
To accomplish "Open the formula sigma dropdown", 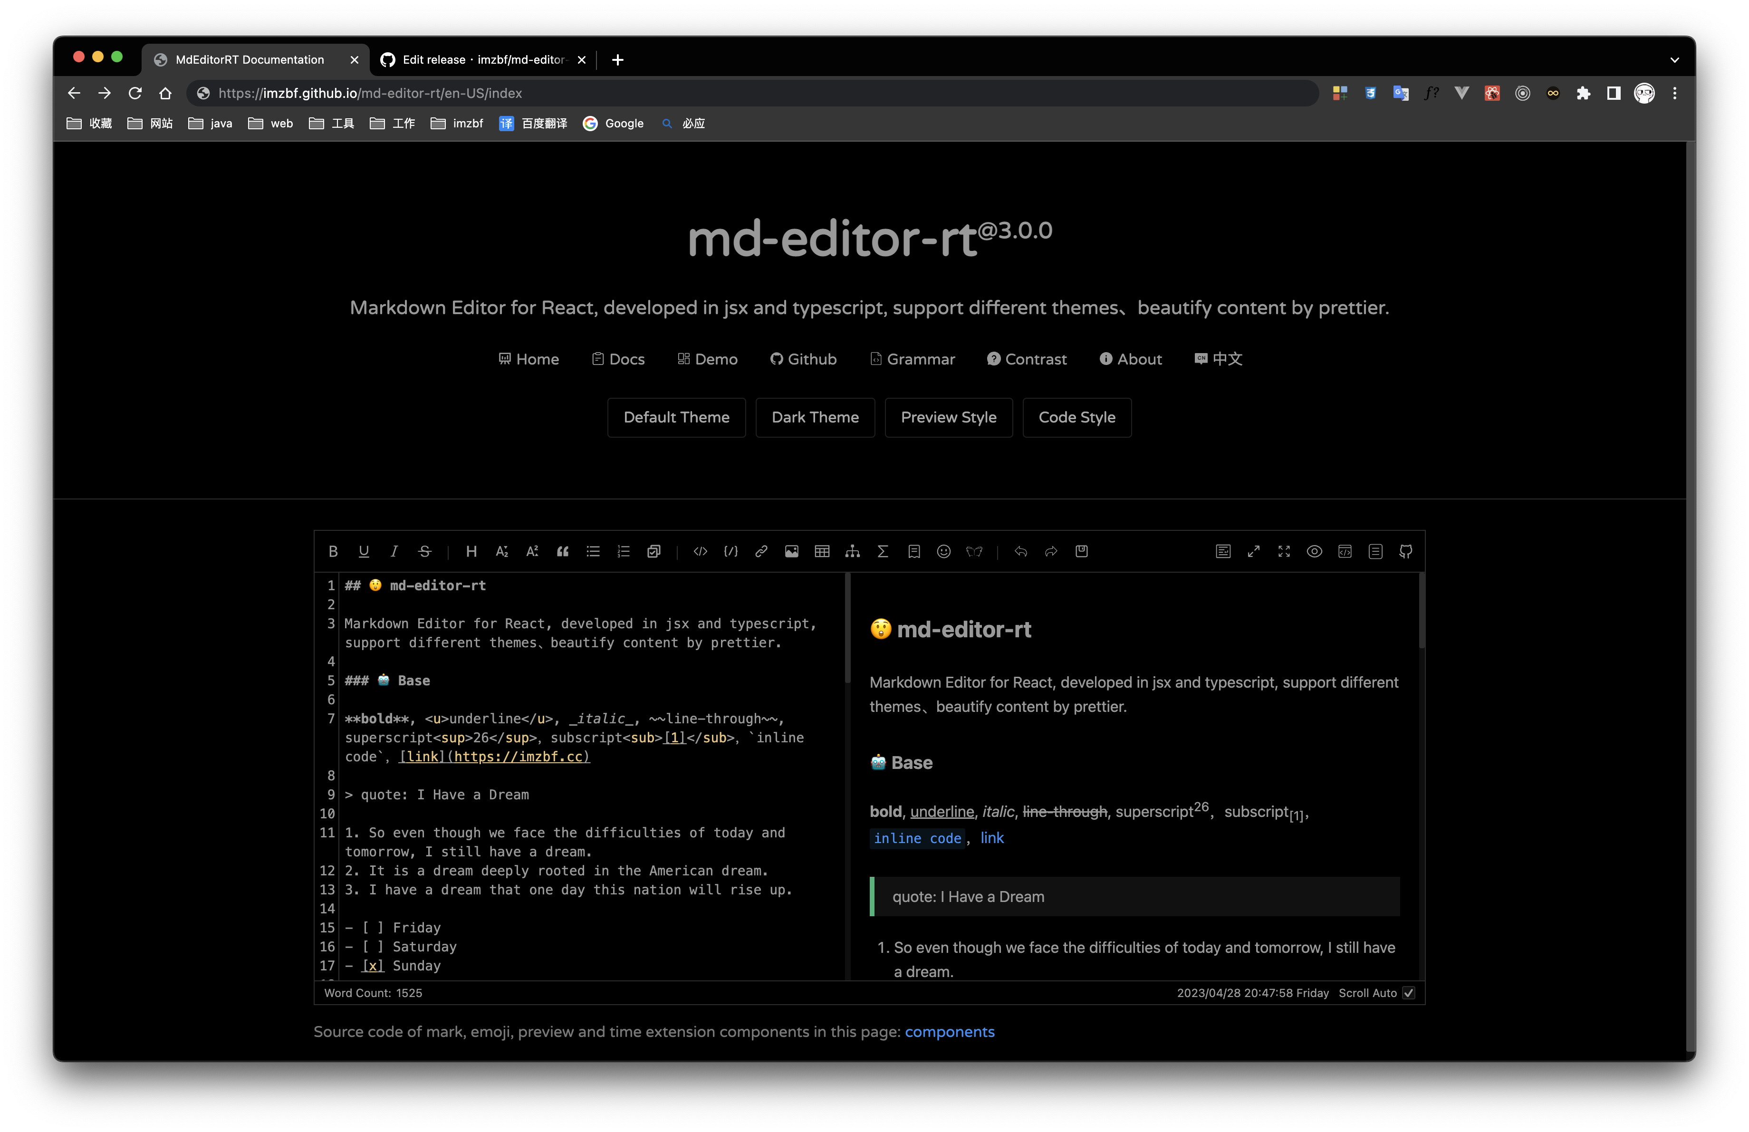I will click(x=883, y=552).
